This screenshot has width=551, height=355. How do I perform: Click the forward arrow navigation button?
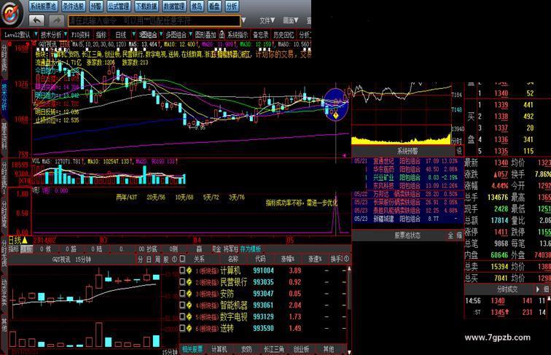56,20
